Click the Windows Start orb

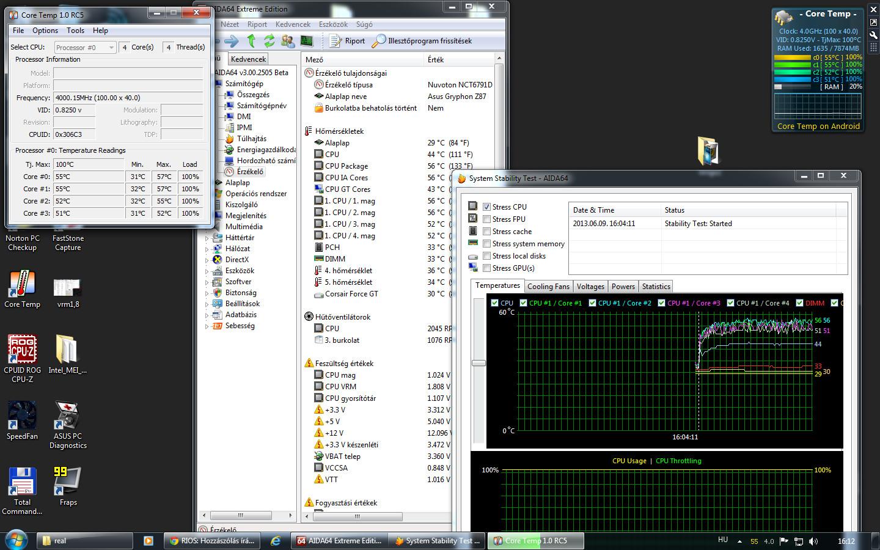tap(16, 540)
